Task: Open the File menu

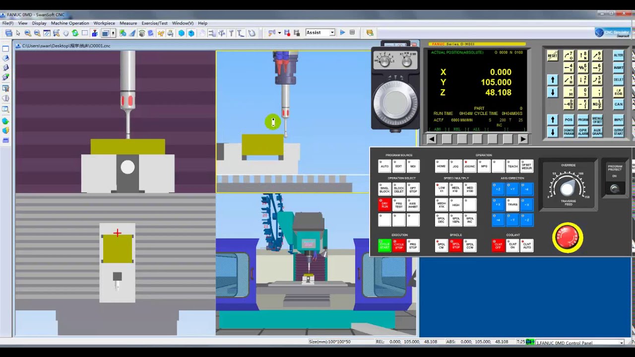Action: [x=8, y=23]
